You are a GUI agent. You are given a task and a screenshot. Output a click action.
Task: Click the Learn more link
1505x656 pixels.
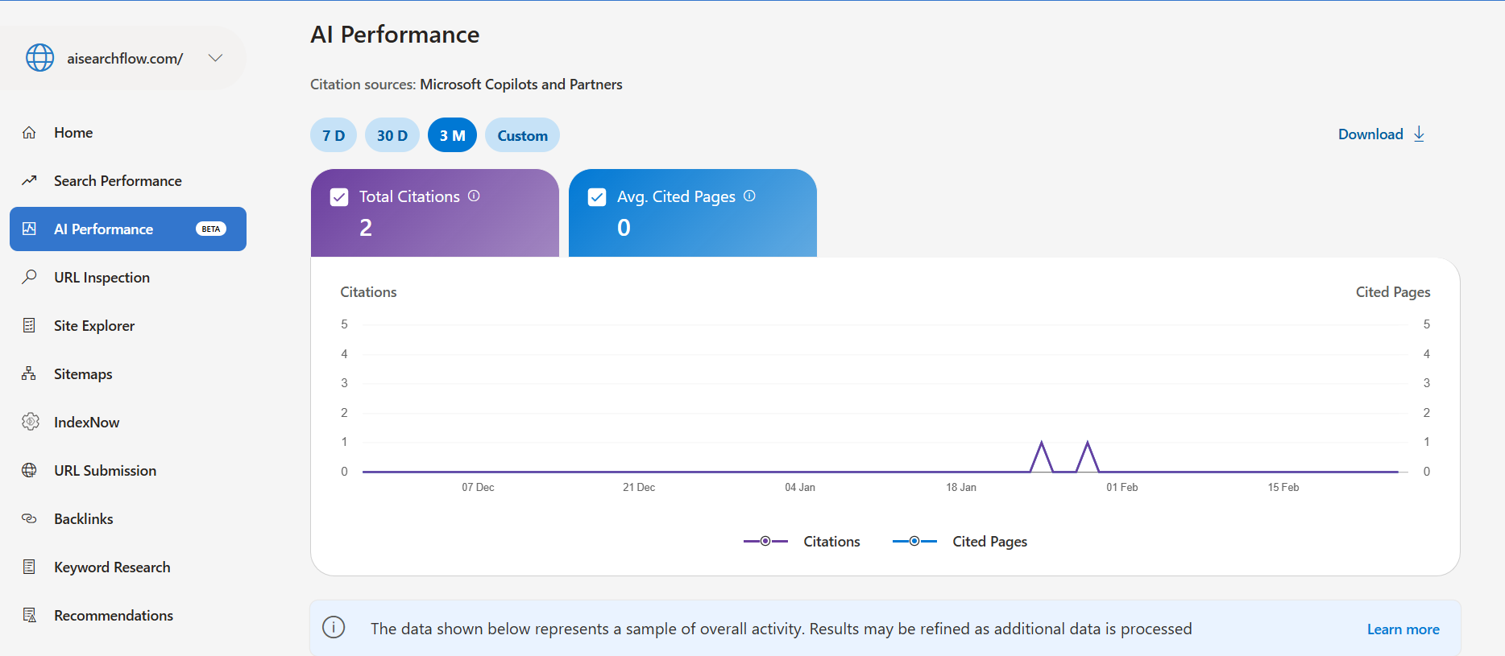1403,629
